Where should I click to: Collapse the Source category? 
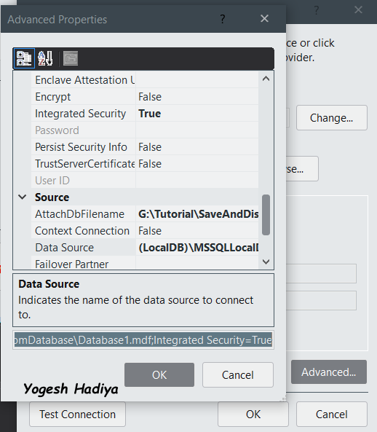[23, 197]
